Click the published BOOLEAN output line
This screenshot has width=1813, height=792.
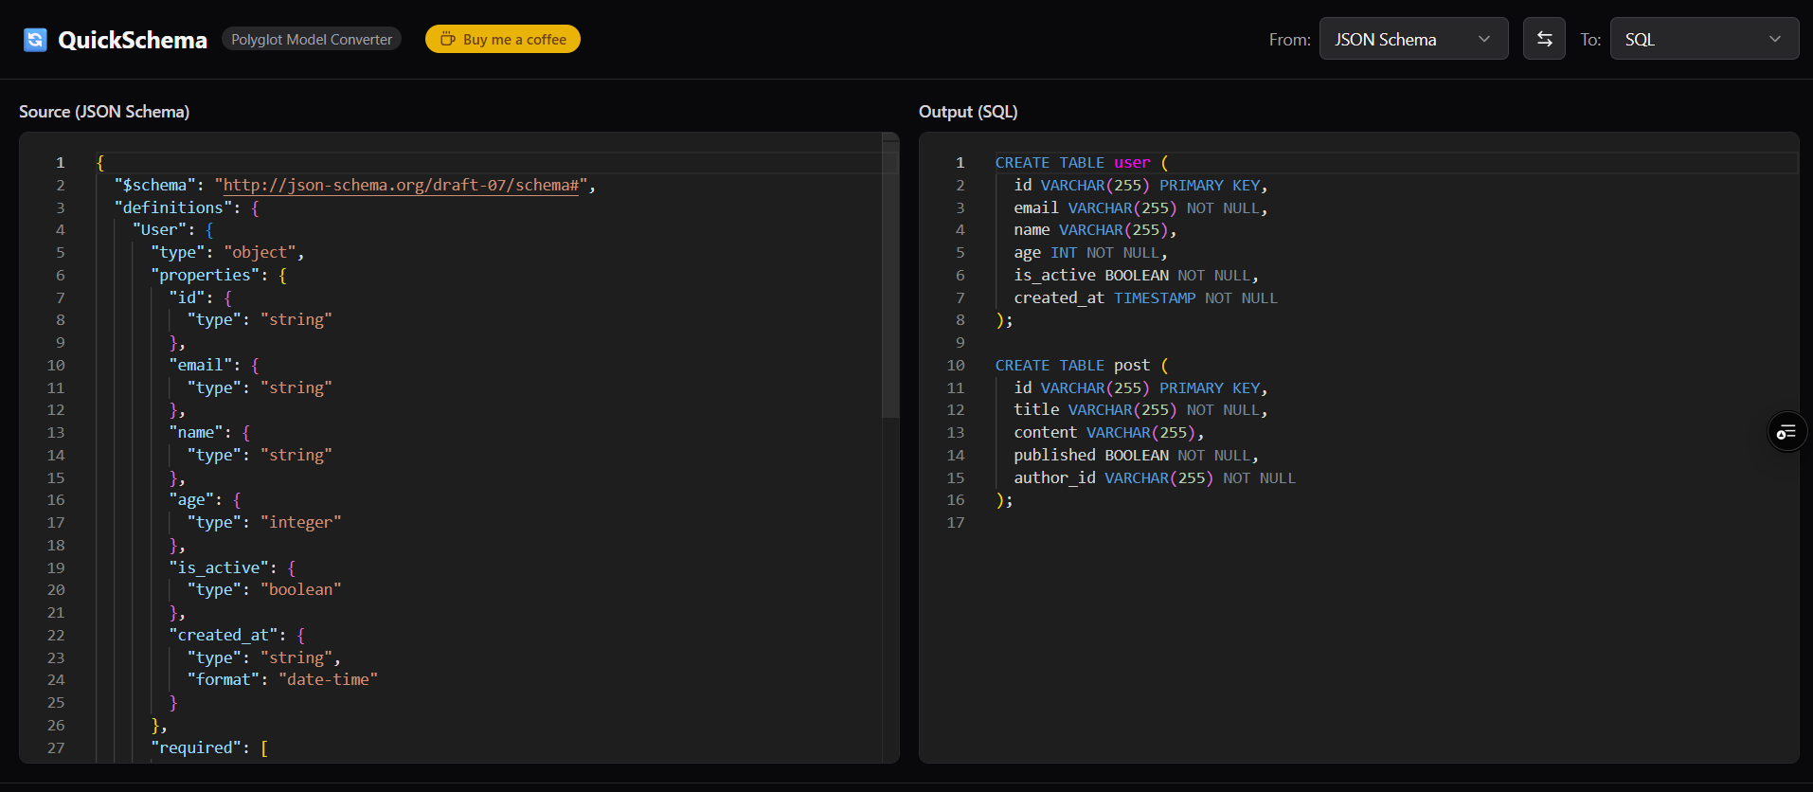(x=1136, y=455)
